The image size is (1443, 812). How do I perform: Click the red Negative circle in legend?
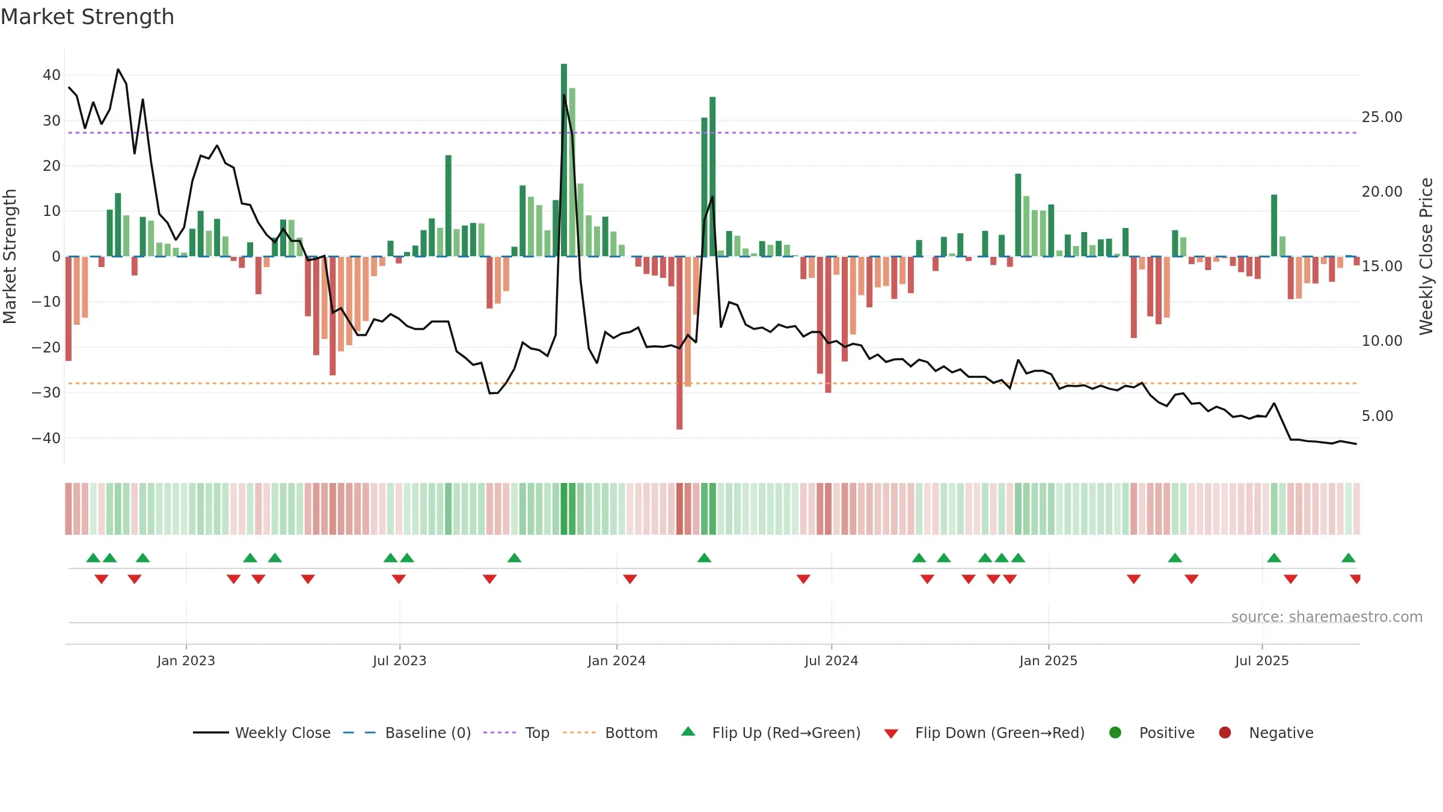1225,733
